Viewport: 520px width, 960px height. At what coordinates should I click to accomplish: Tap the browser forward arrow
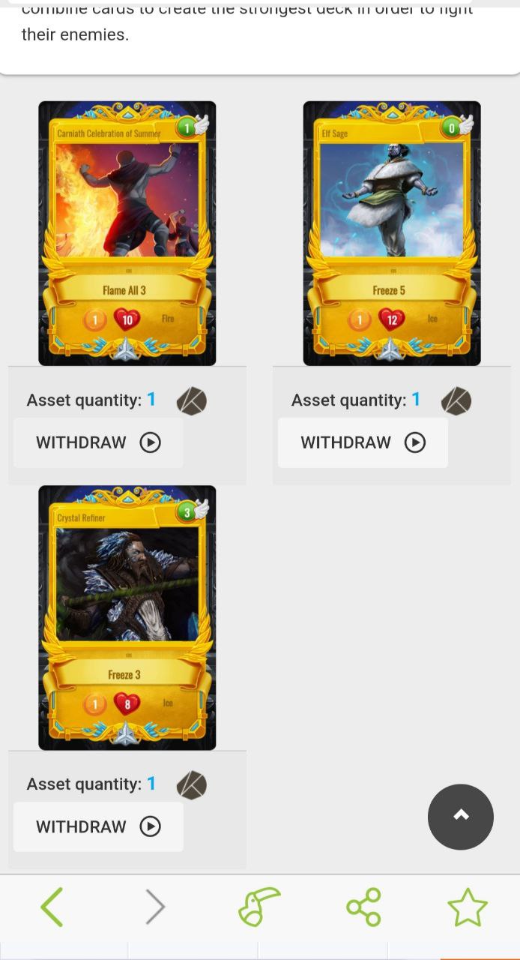155,907
